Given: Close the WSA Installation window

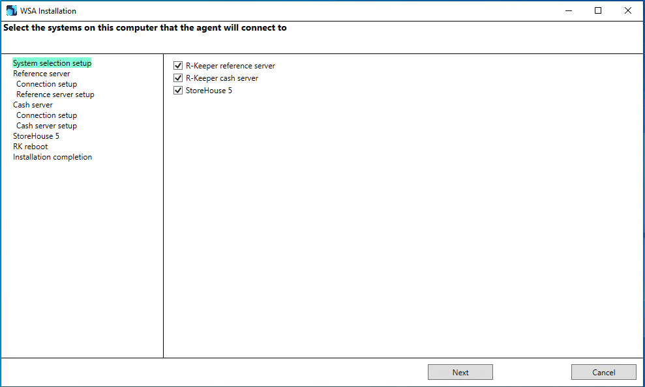Looking at the screenshot, I should (x=628, y=10).
